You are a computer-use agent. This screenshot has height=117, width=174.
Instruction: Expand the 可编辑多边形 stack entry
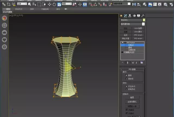pos(122,52)
